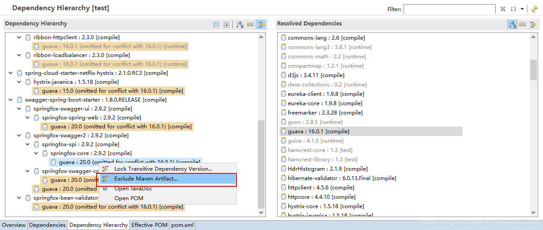This screenshot has height=230, width=543.
Task: Click Resolved Dependencies scrollbar down arrow
Action: pyautogui.click(x=533, y=214)
